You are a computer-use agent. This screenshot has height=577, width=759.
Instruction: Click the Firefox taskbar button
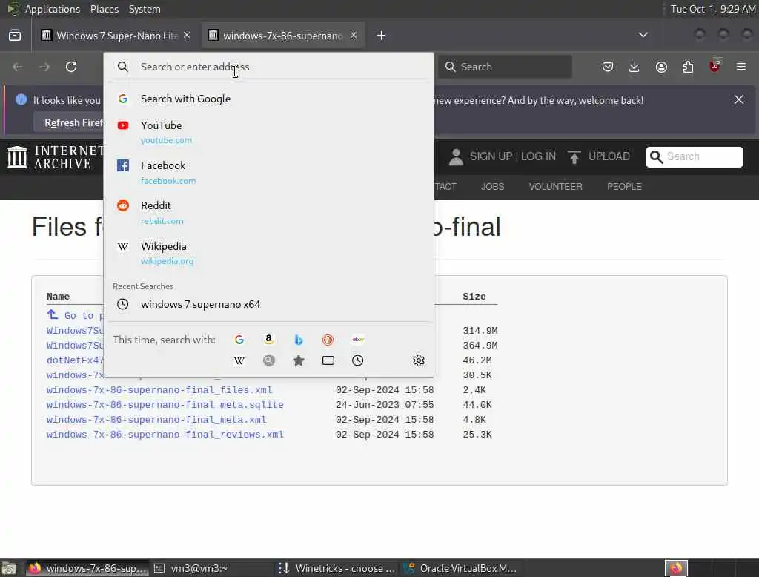coord(87,568)
